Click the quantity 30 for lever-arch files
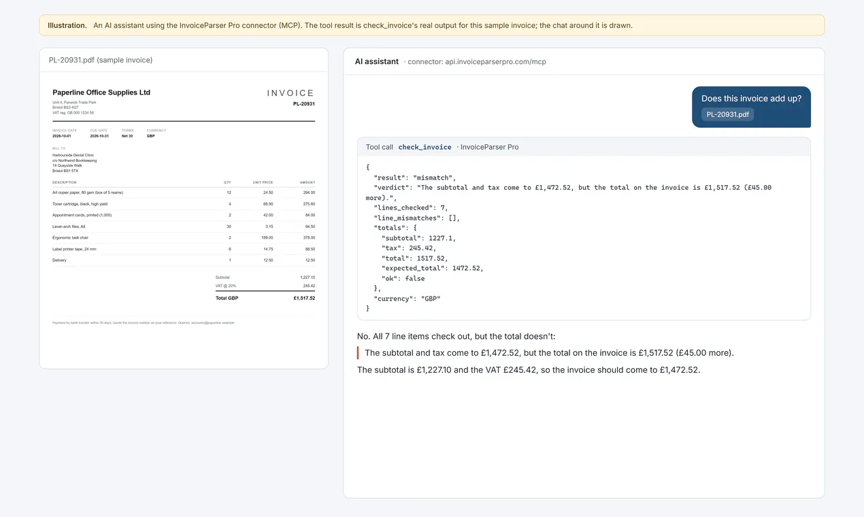Viewport: 864px width, 517px height. [229, 227]
